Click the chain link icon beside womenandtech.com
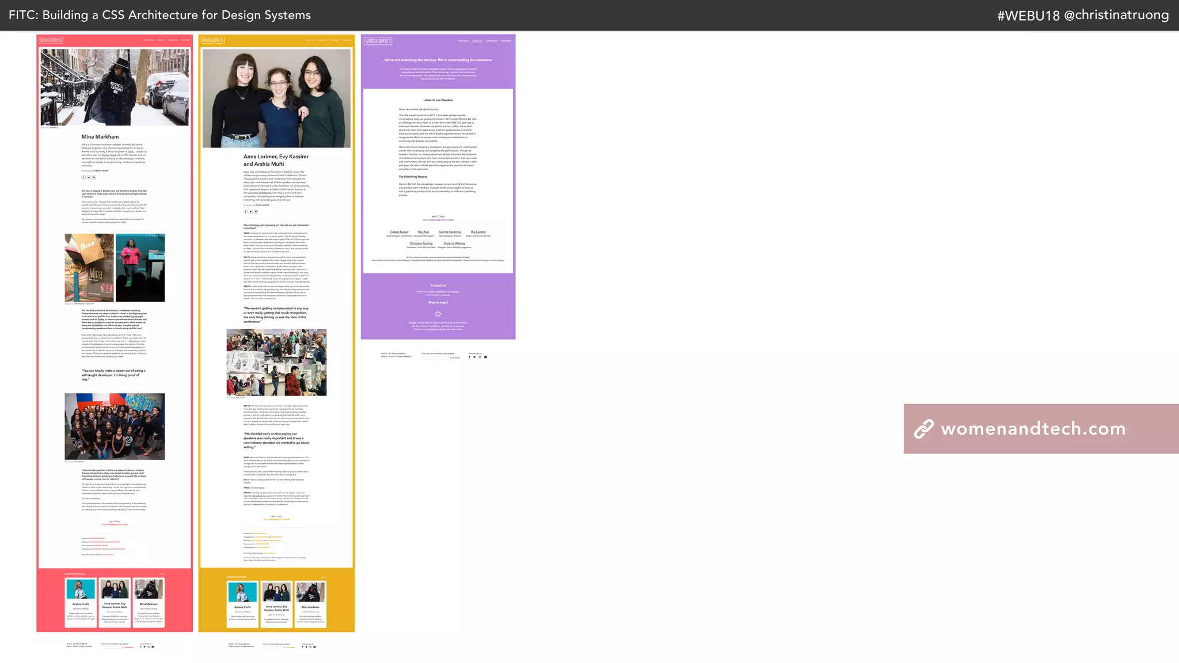This screenshot has height=663, width=1179. (923, 429)
